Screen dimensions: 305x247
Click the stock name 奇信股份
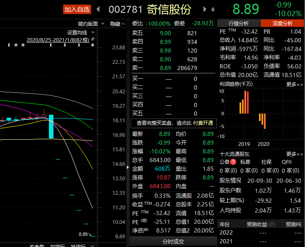pyautogui.click(x=169, y=10)
